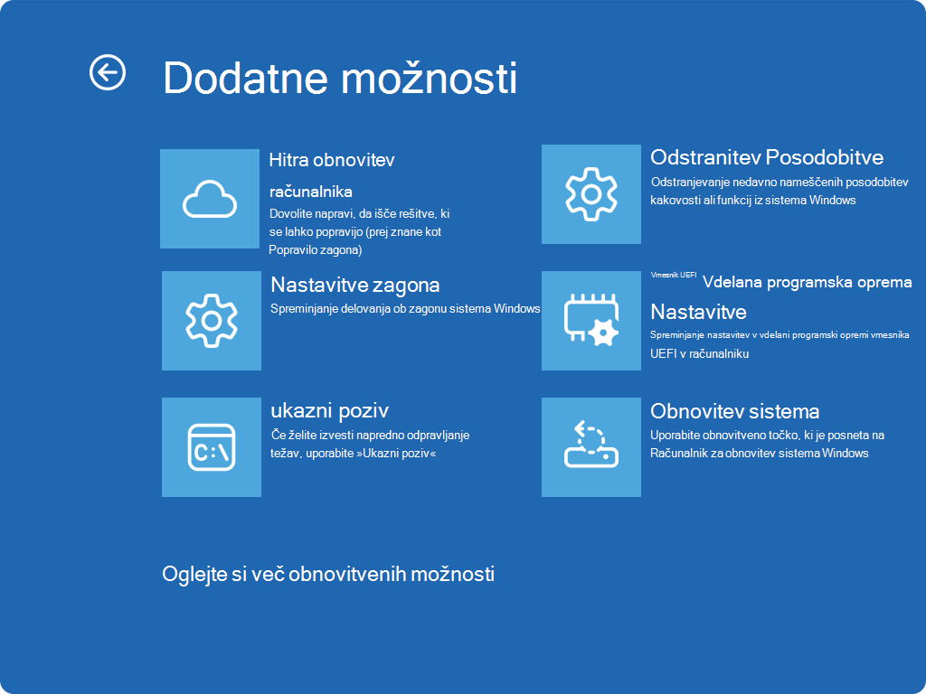The height and width of the screenshot is (694, 926).
Task: Click the gear icon for Nastavitve zagona
Action: [x=212, y=321]
